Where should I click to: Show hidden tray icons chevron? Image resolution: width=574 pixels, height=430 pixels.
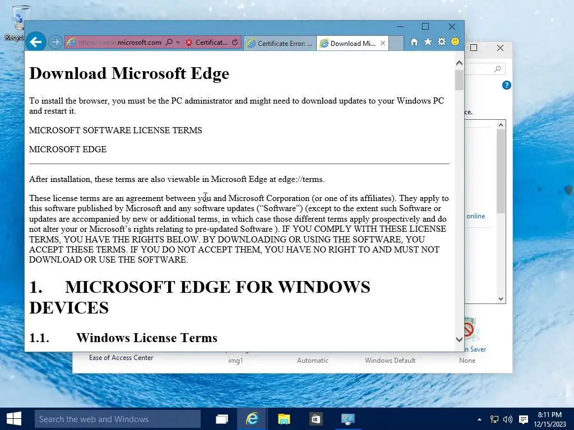pyautogui.click(x=479, y=419)
